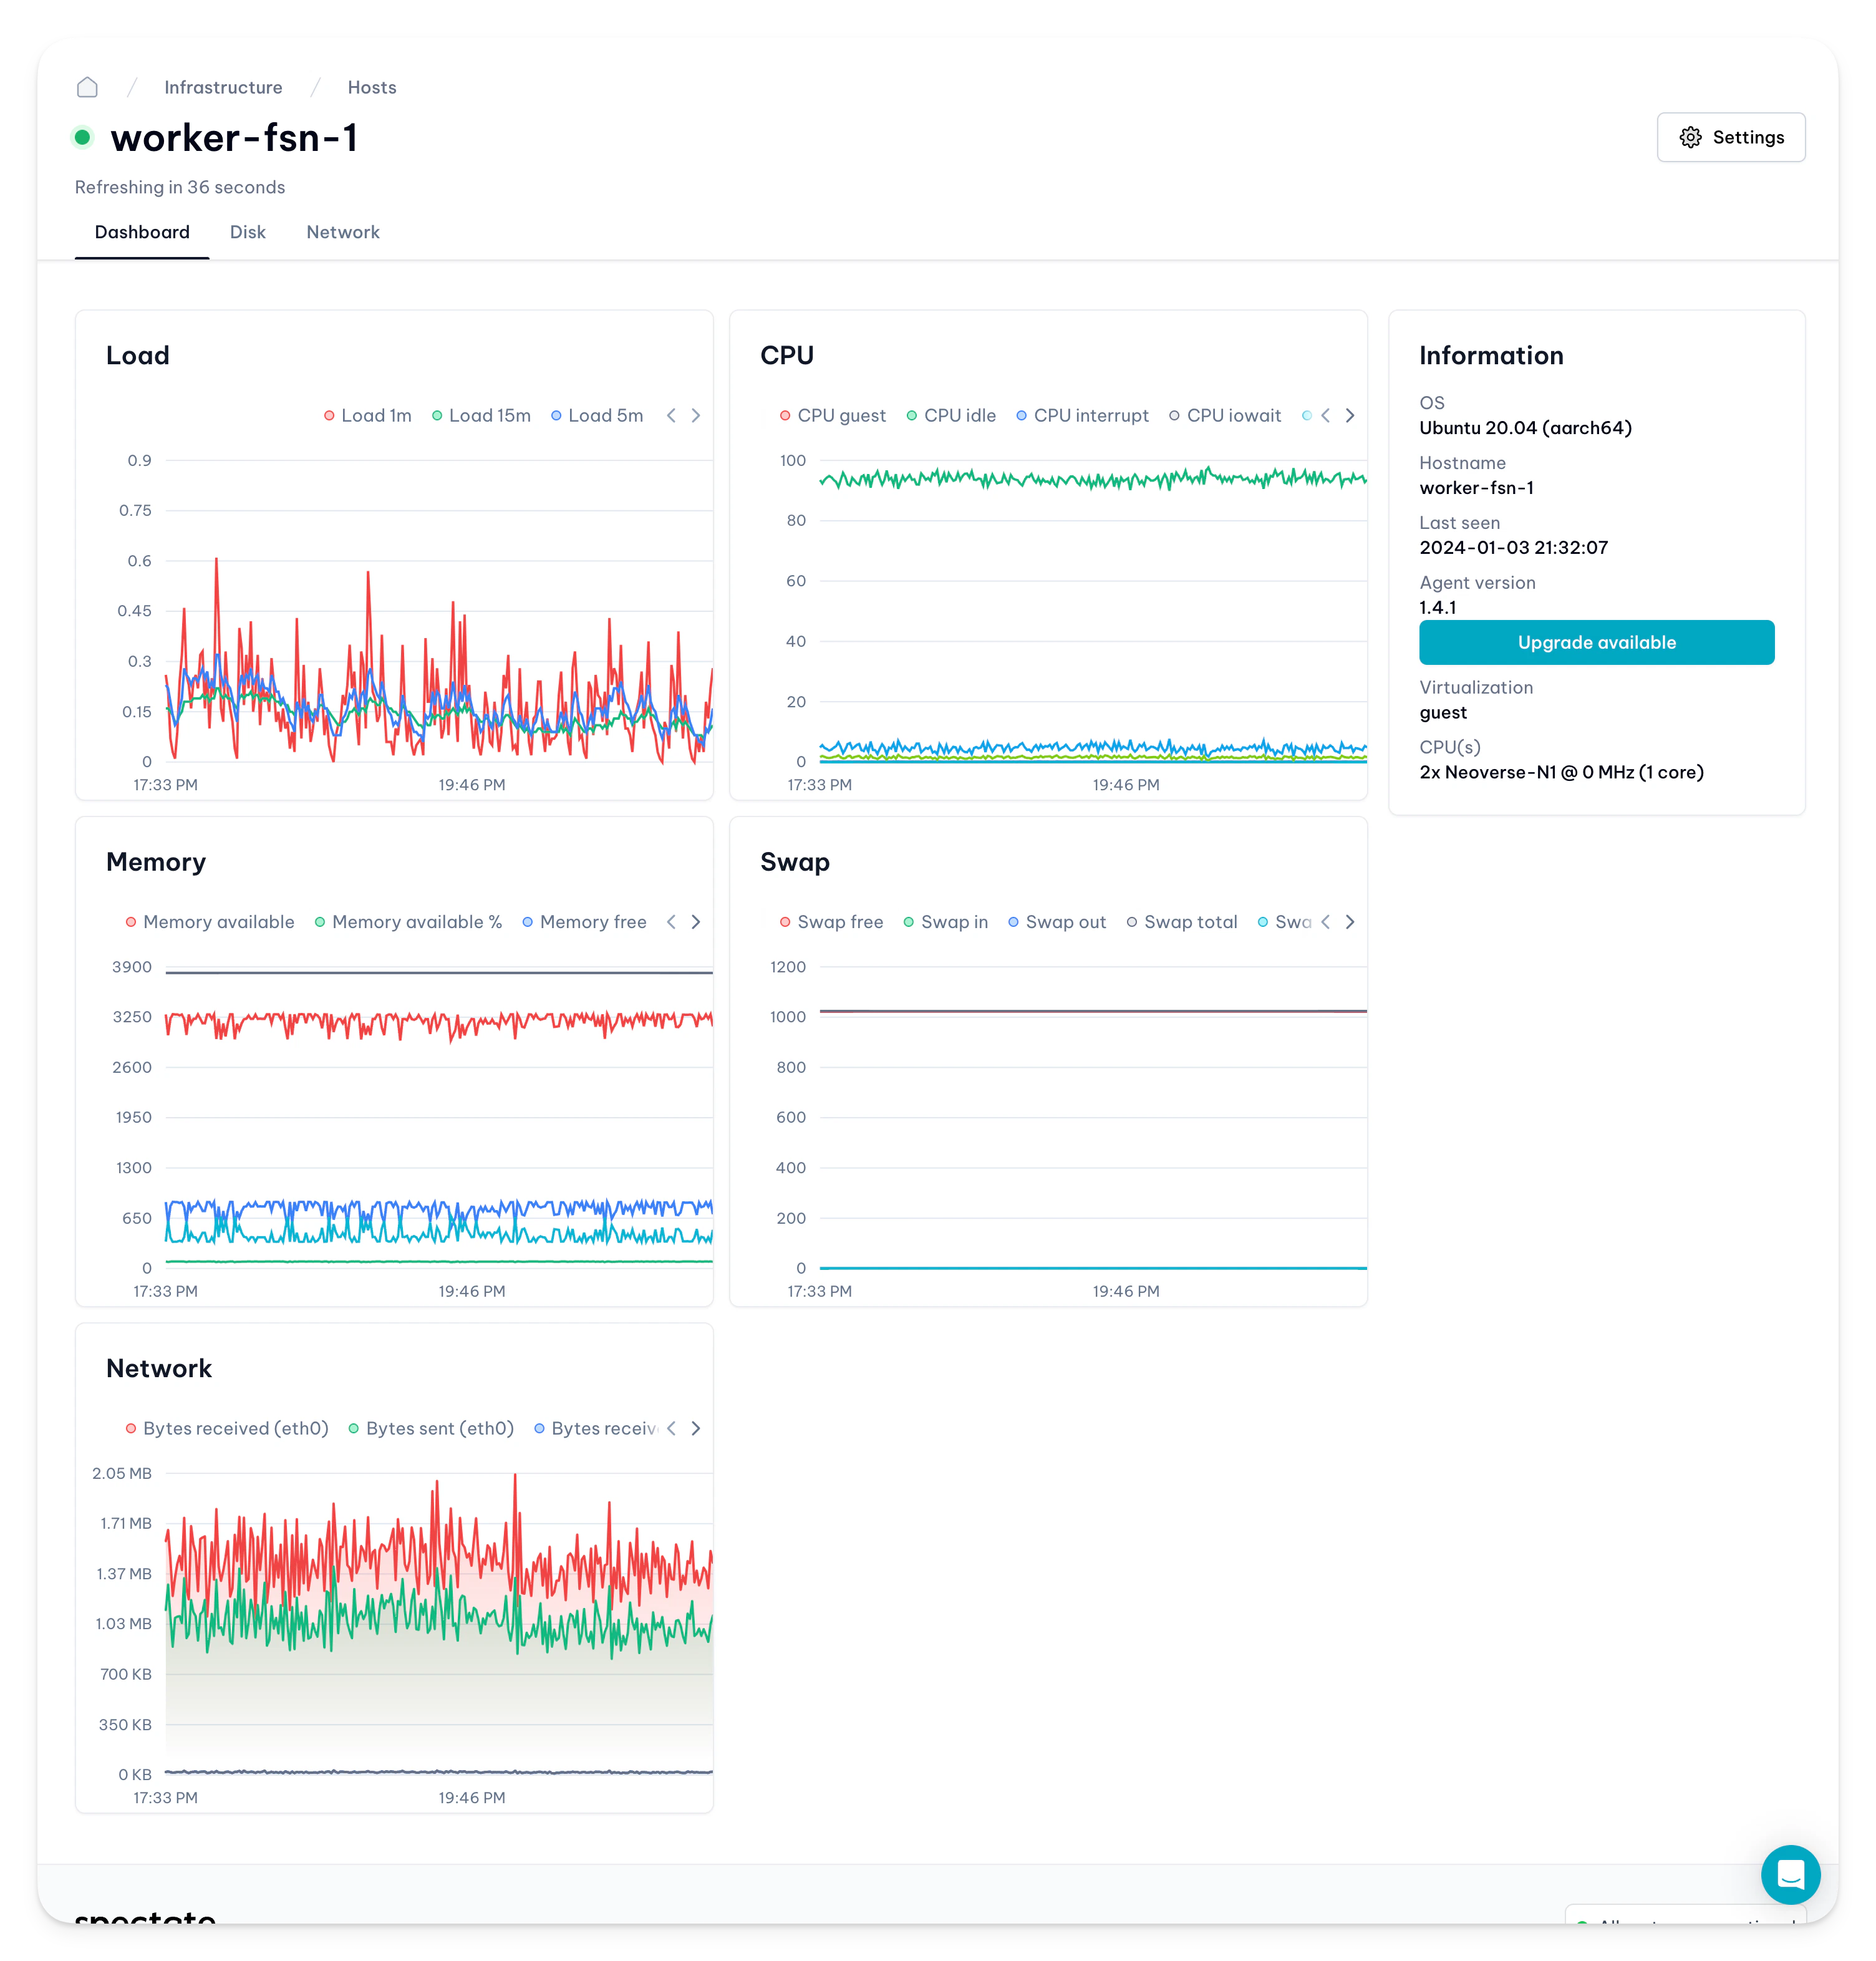The height and width of the screenshot is (1961, 1876).
Task: Click the Swap chart heading
Action: (795, 862)
